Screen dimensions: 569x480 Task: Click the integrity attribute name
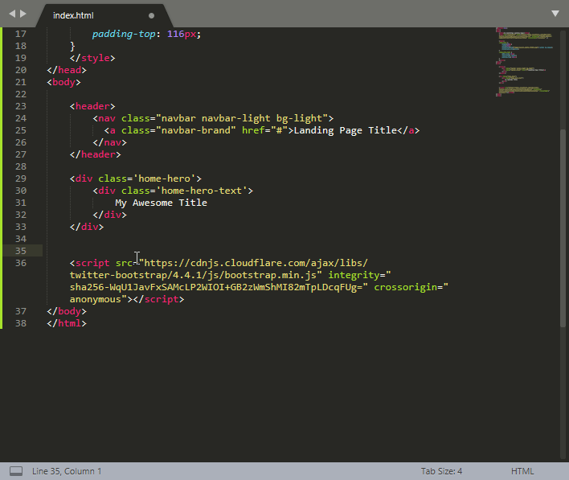tap(354, 275)
